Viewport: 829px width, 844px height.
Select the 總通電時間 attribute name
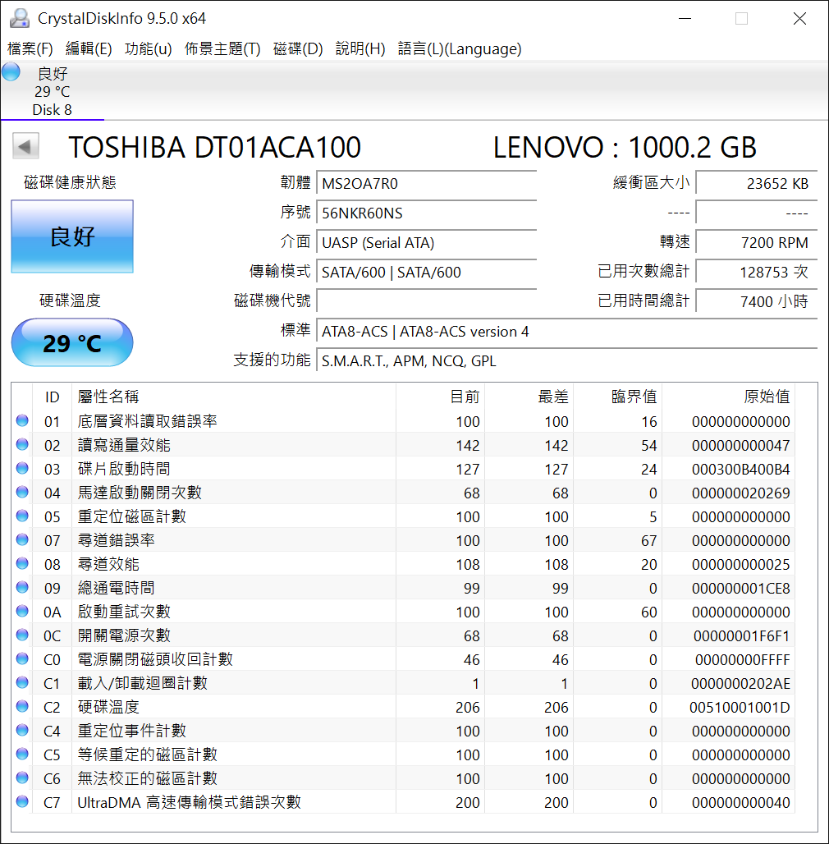tap(117, 587)
